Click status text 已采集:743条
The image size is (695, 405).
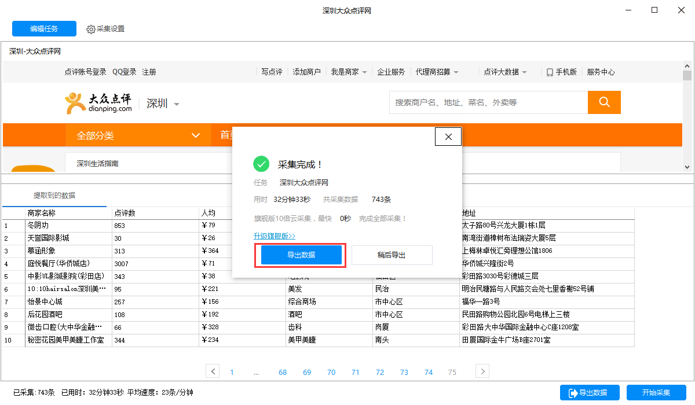click(x=34, y=392)
